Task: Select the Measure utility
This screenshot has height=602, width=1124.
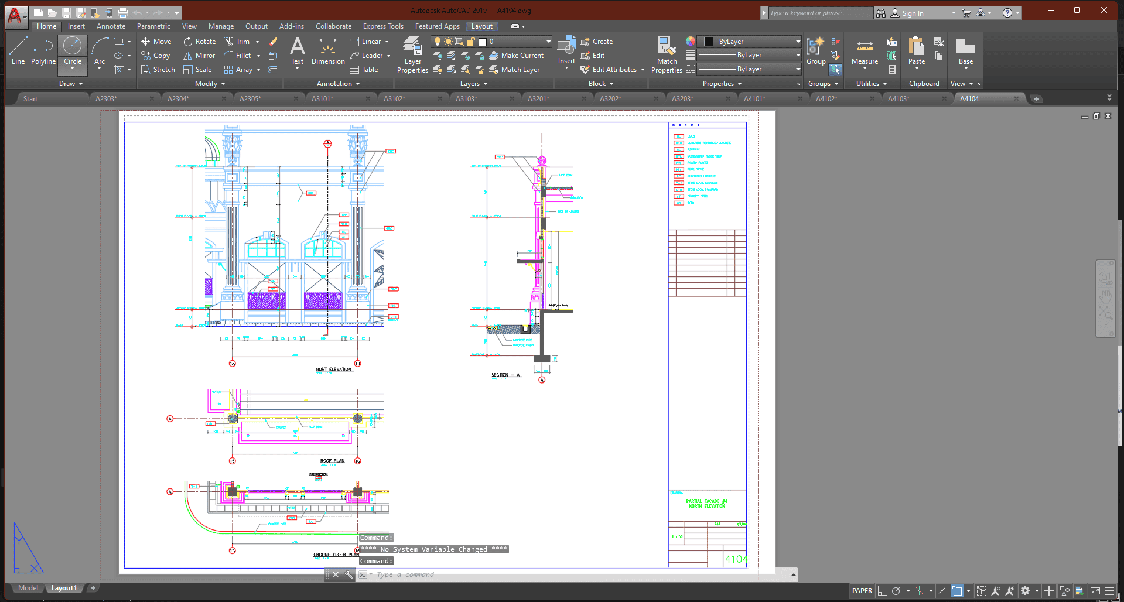Action: point(865,52)
